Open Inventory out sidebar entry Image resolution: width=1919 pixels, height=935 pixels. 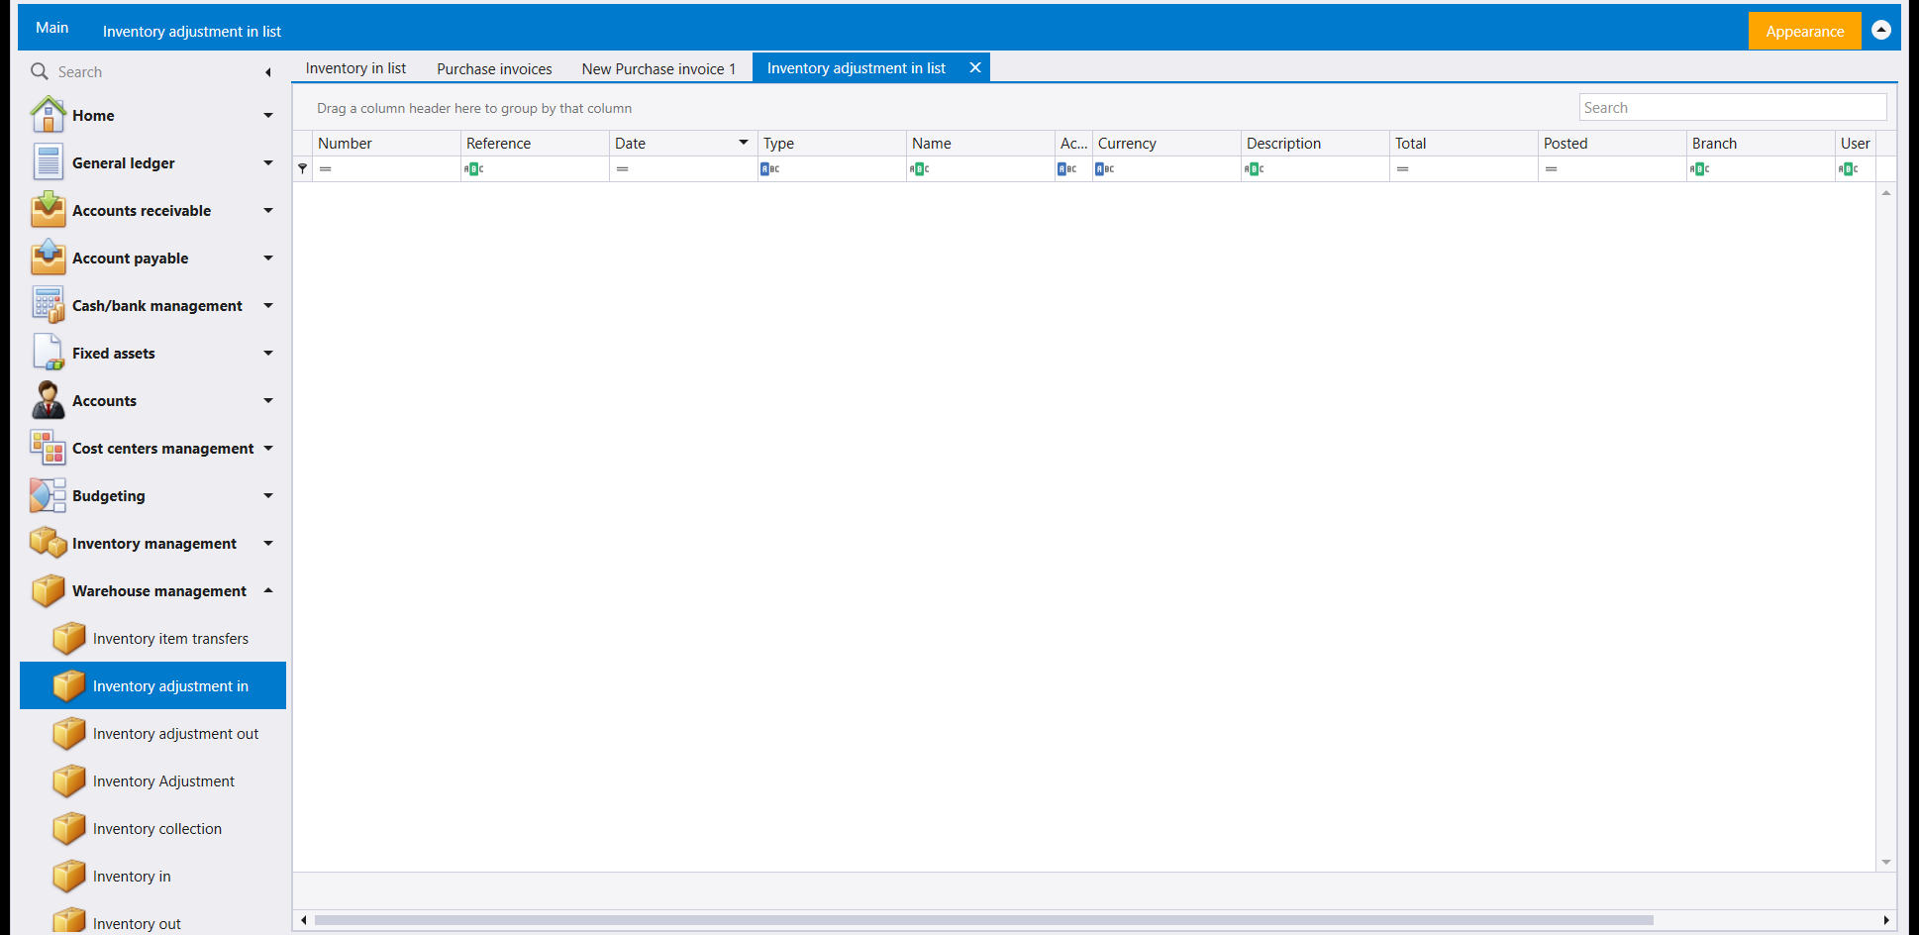153,921
